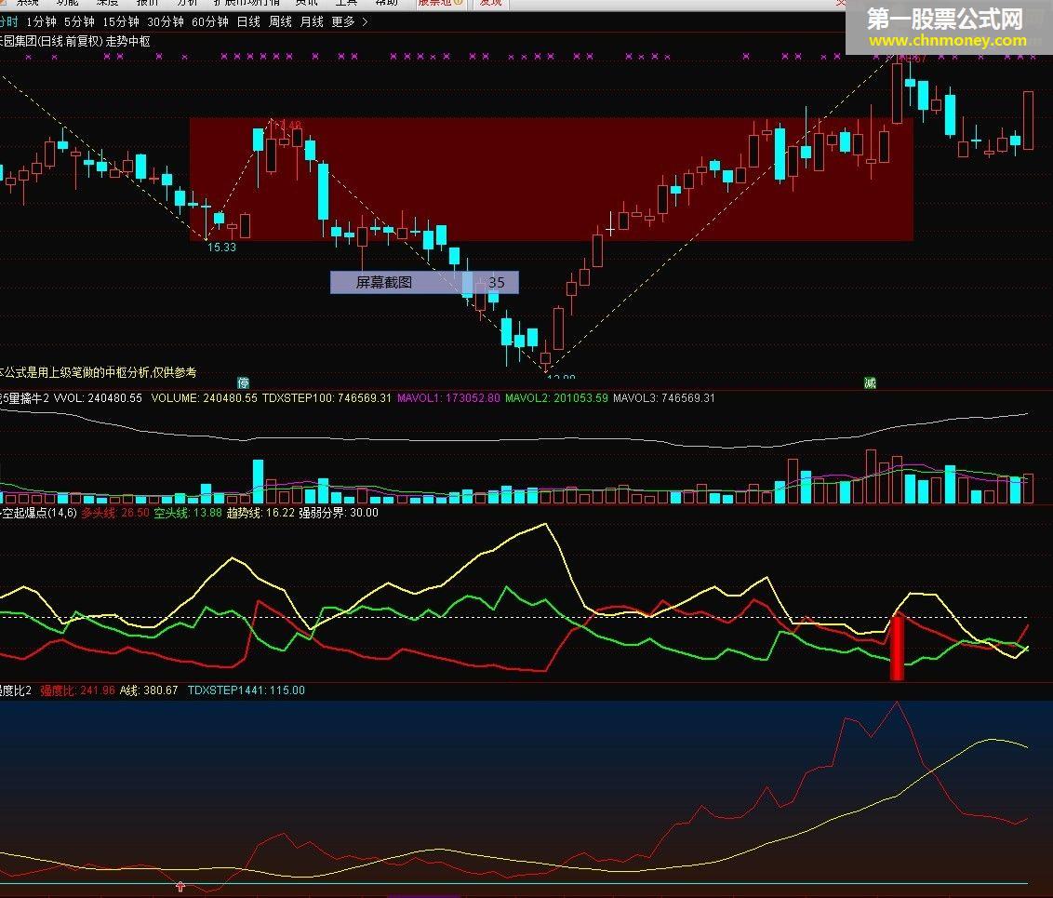Click the 15.33 low price label
1053x898 pixels.
point(221,248)
